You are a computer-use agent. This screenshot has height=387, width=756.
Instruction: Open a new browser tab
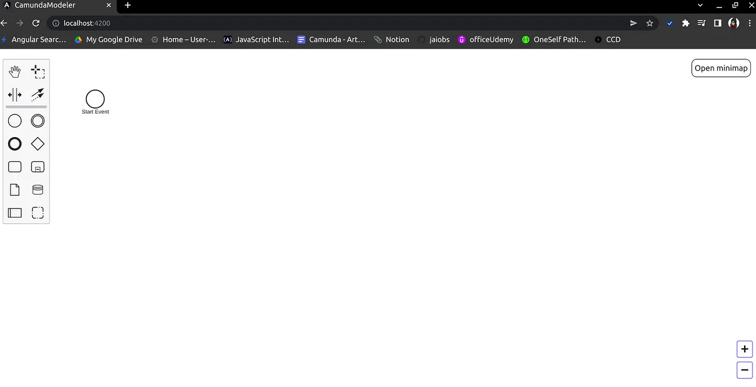(x=127, y=5)
